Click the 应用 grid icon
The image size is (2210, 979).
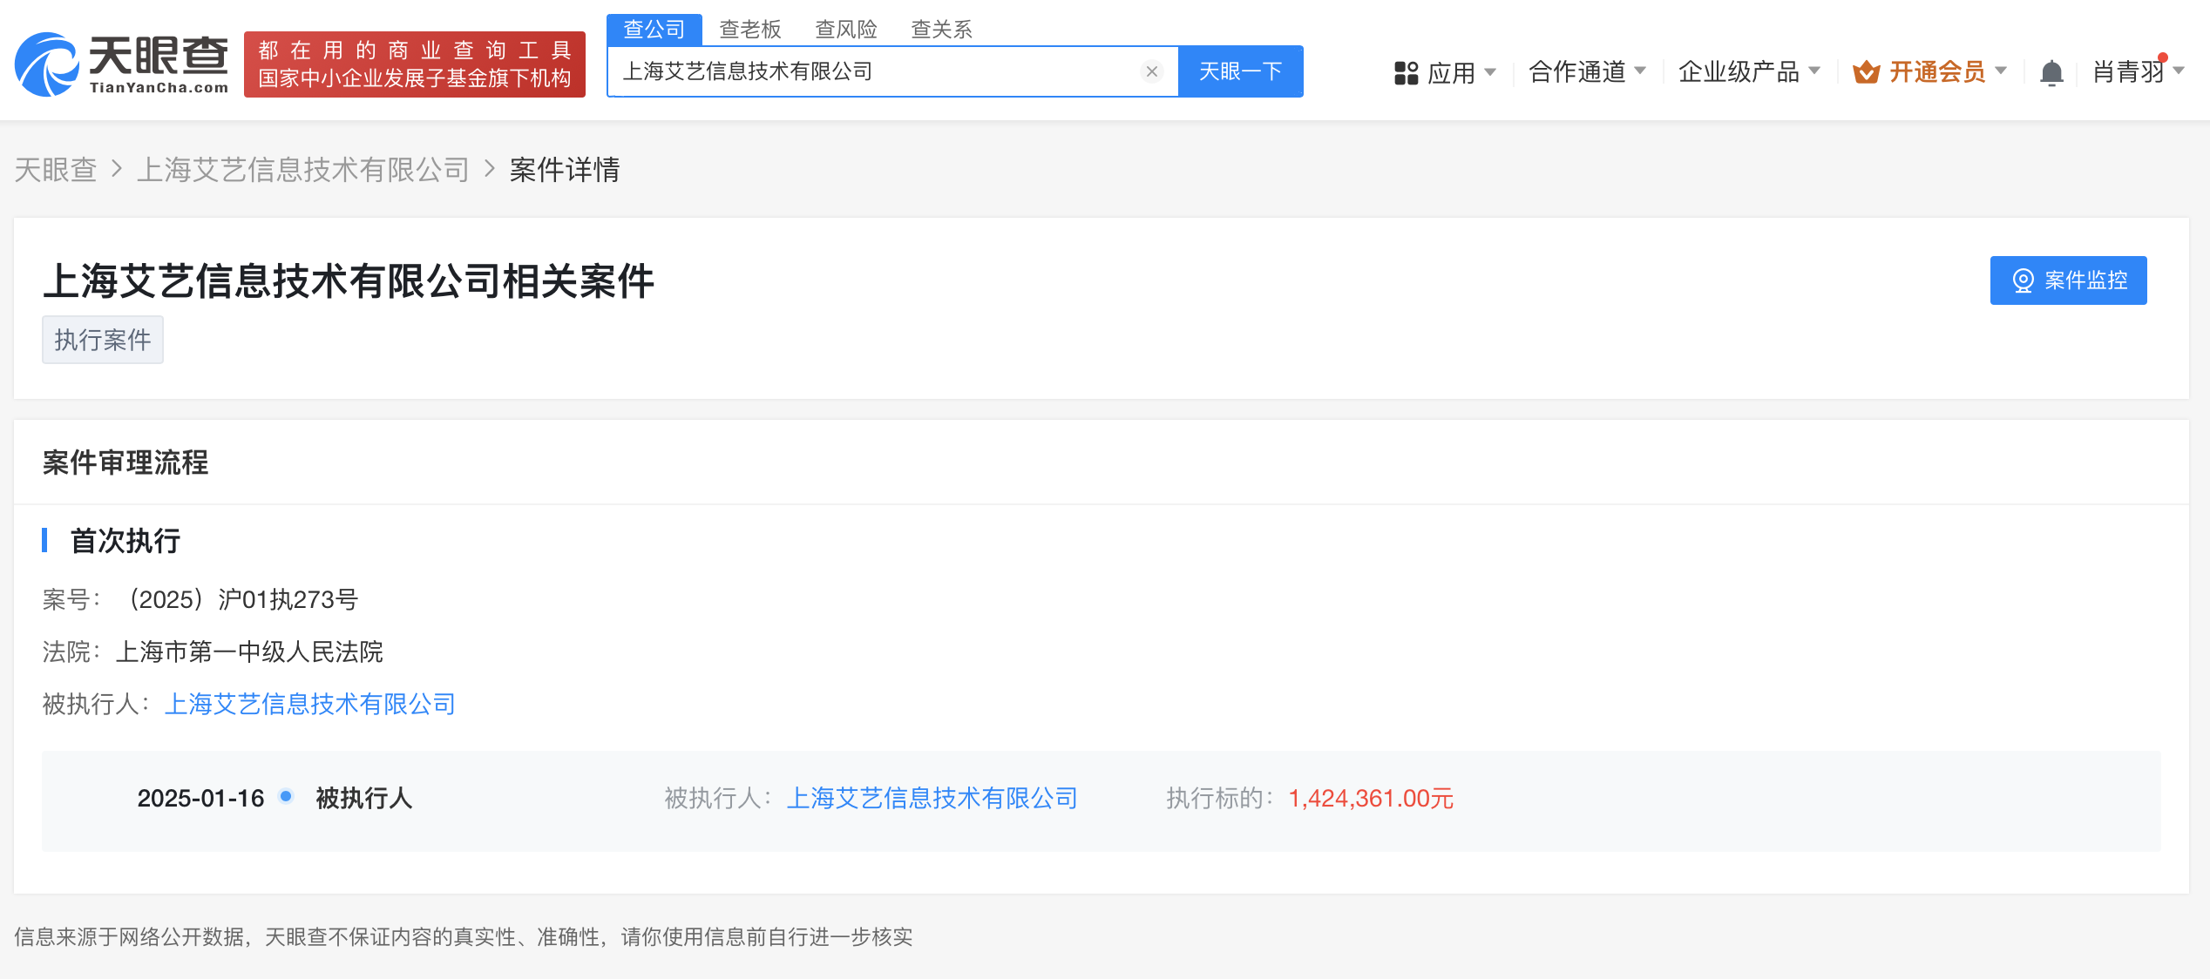[1407, 71]
